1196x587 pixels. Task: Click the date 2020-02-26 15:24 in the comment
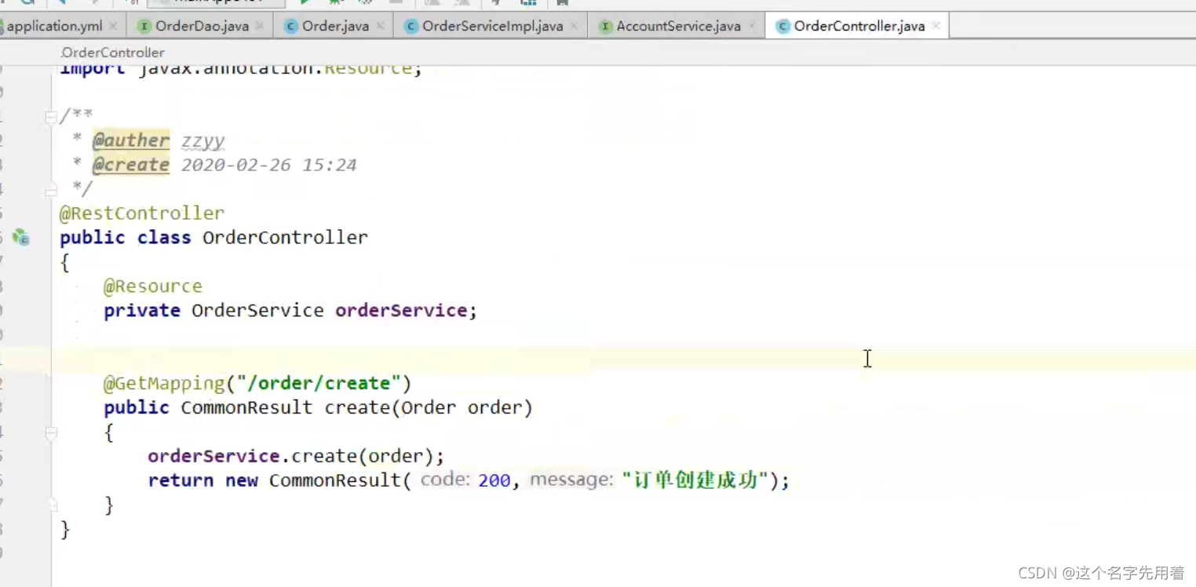[269, 165]
